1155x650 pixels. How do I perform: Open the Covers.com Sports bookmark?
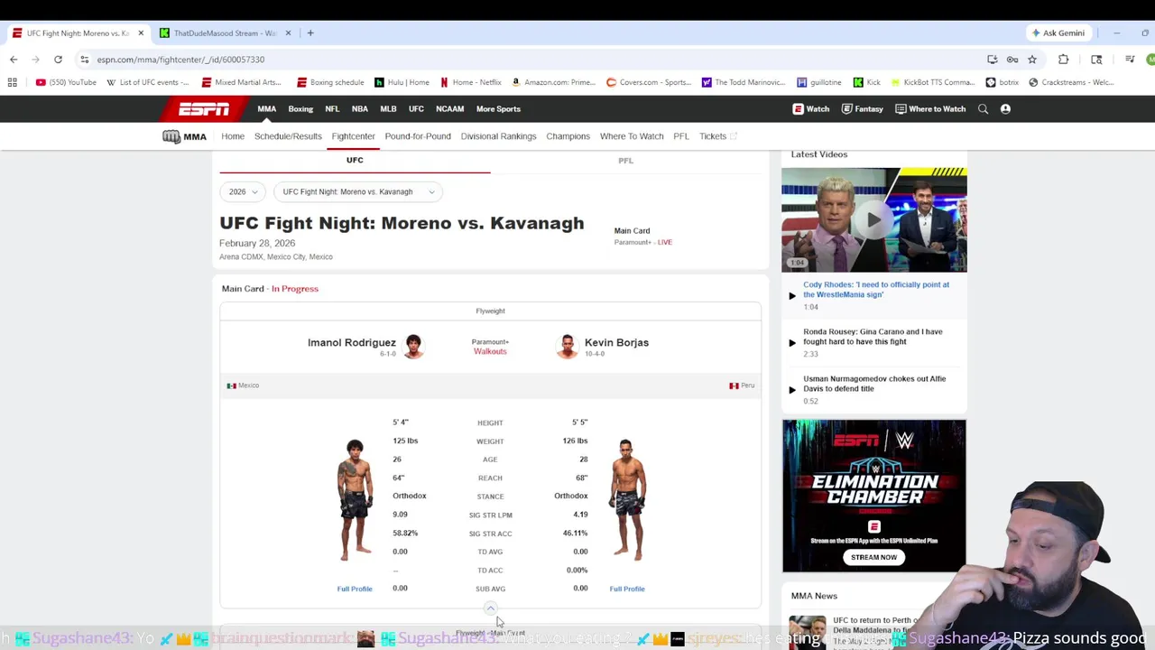point(648,82)
